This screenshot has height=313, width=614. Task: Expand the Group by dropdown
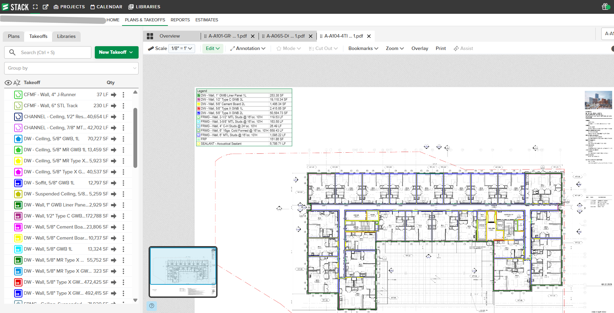71,68
